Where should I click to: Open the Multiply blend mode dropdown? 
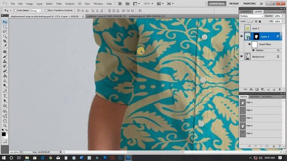252,16
